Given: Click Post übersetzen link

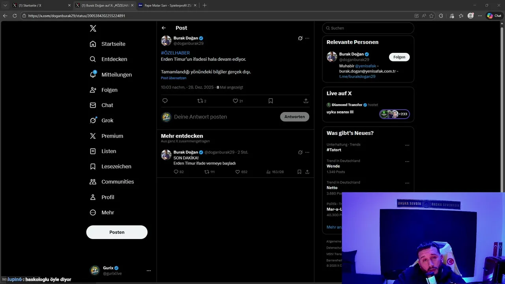Looking at the screenshot, I should (174, 78).
